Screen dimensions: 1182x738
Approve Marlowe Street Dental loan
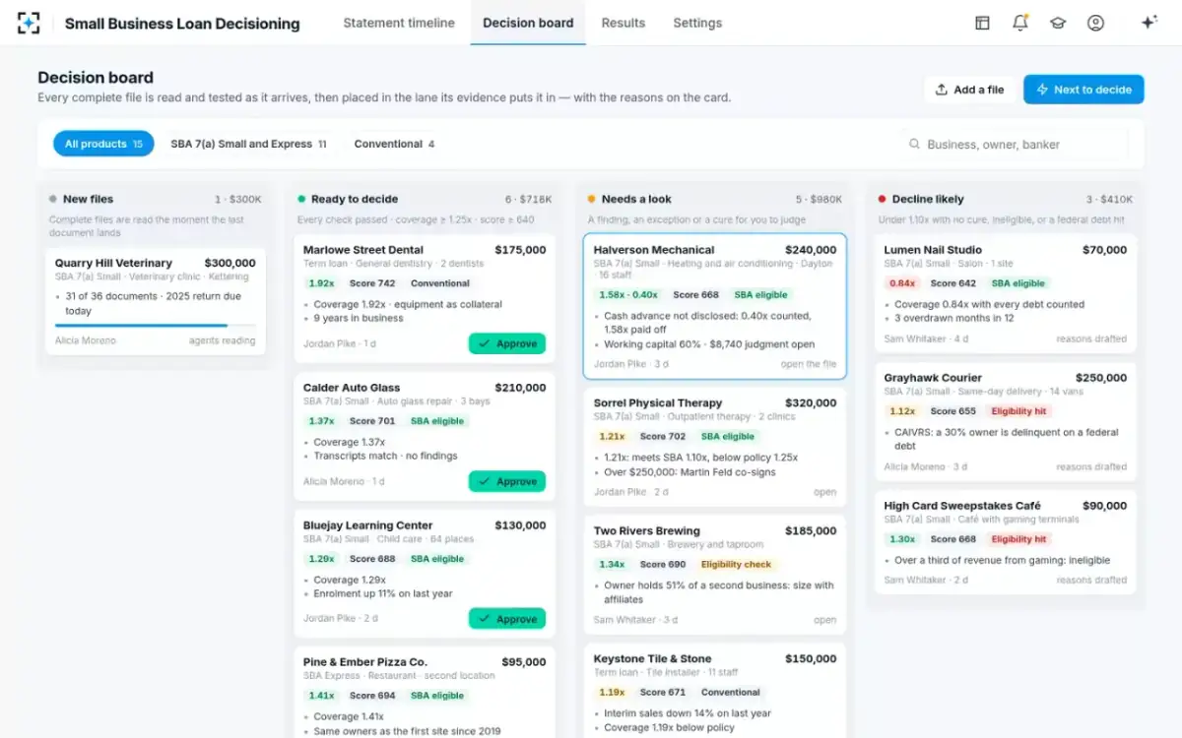[x=506, y=343]
